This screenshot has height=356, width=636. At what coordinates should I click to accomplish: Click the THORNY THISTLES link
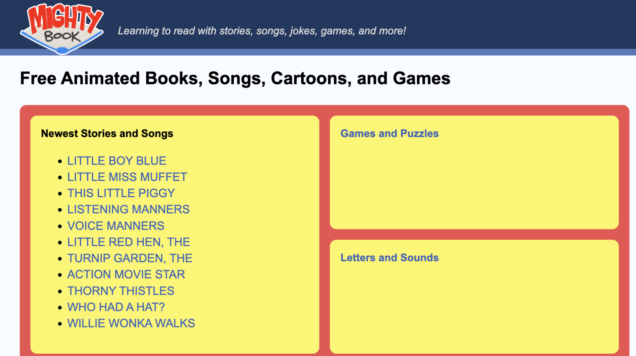click(120, 291)
